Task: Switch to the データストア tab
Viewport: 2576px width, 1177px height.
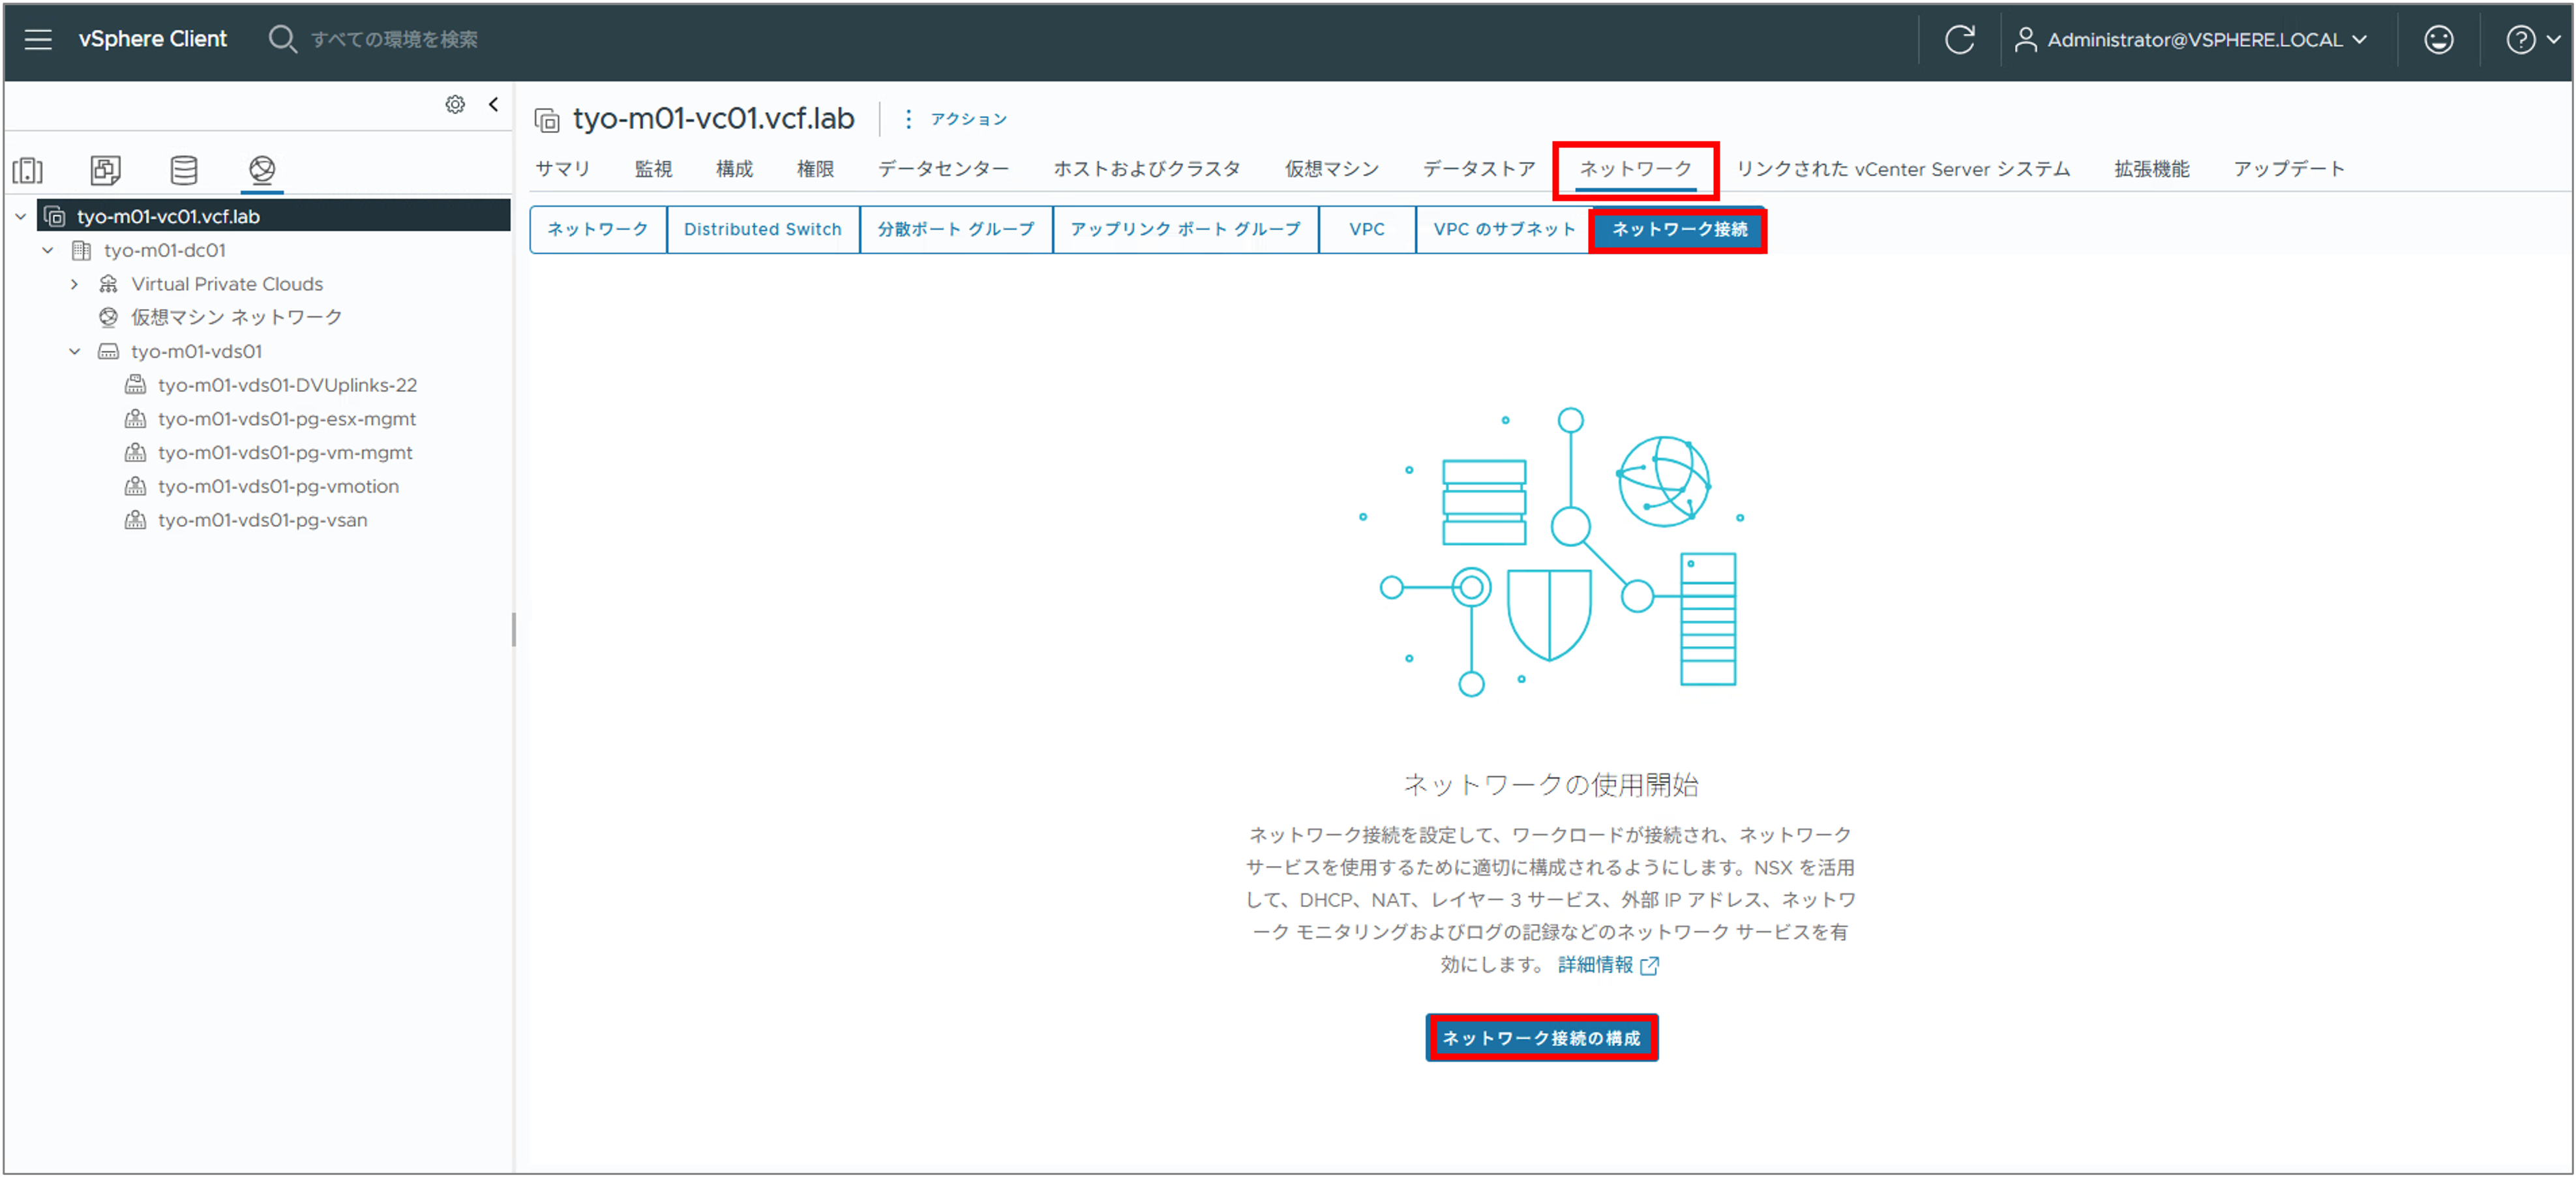Action: (1477, 168)
